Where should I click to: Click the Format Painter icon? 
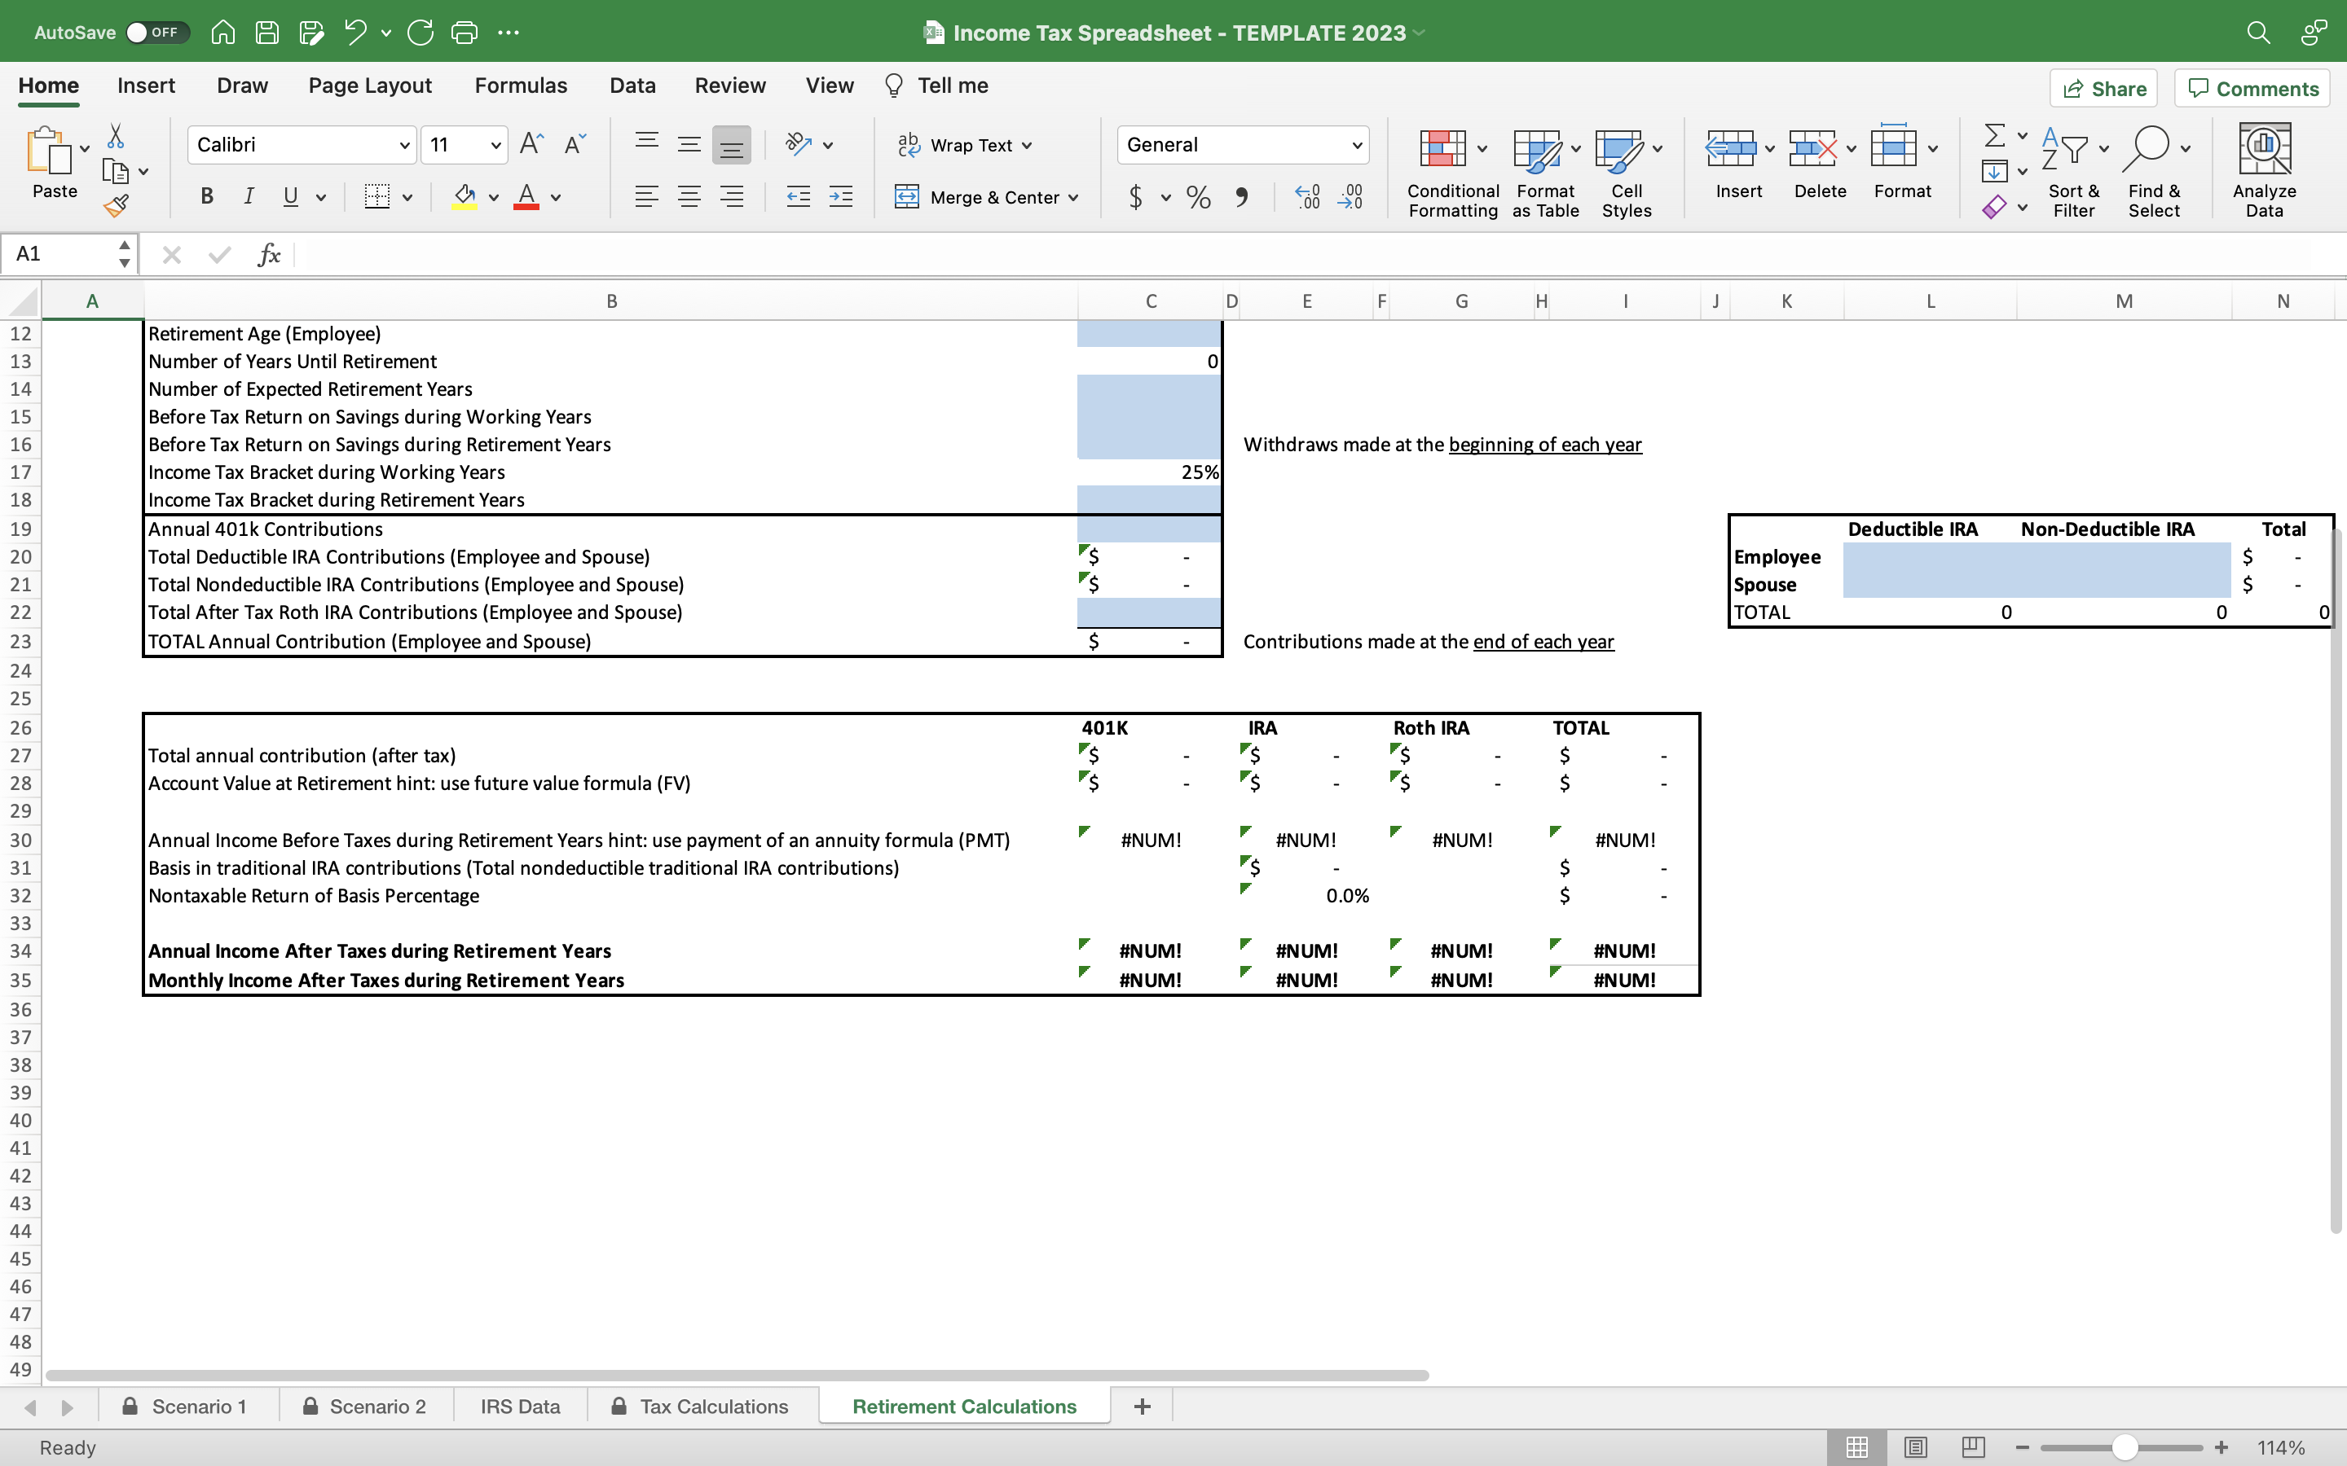[117, 204]
